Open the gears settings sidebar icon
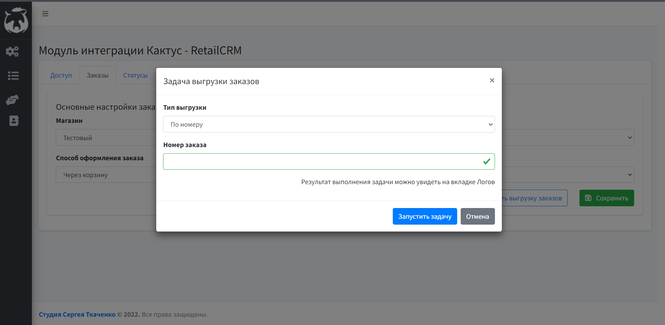665x325 pixels. point(13,52)
